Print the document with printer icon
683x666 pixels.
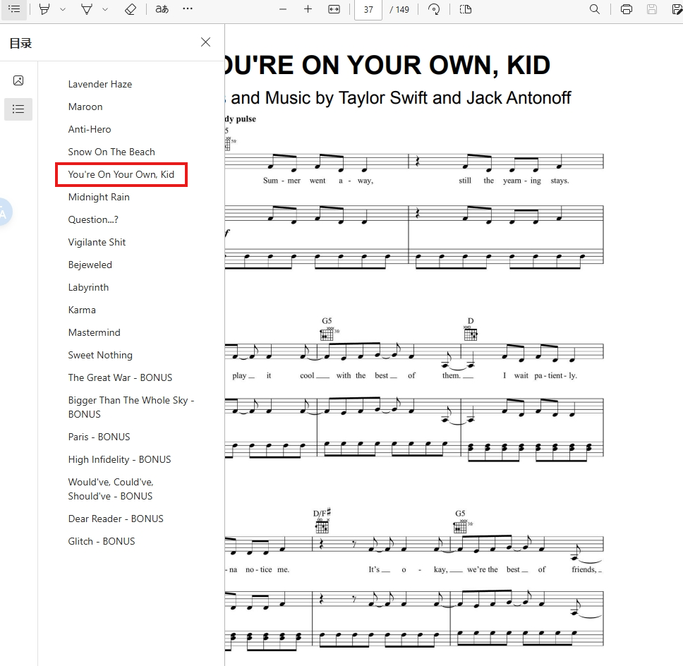tap(627, 9)
